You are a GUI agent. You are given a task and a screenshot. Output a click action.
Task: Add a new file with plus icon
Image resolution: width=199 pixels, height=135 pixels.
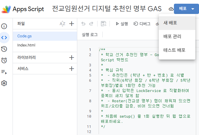pos(72,24)
